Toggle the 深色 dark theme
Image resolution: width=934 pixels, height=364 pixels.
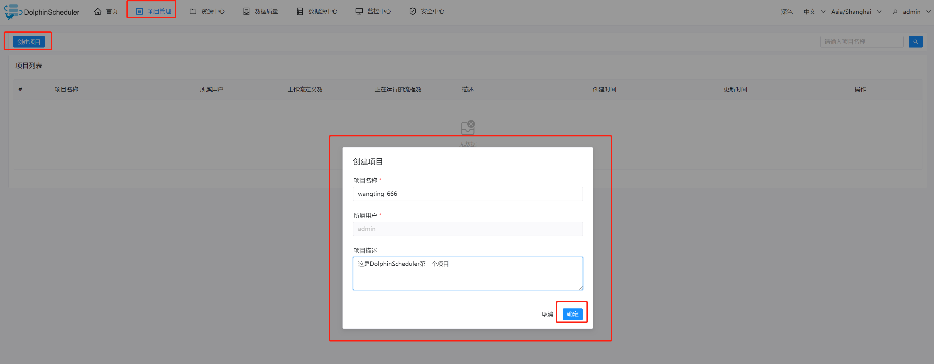coord(786,12)
